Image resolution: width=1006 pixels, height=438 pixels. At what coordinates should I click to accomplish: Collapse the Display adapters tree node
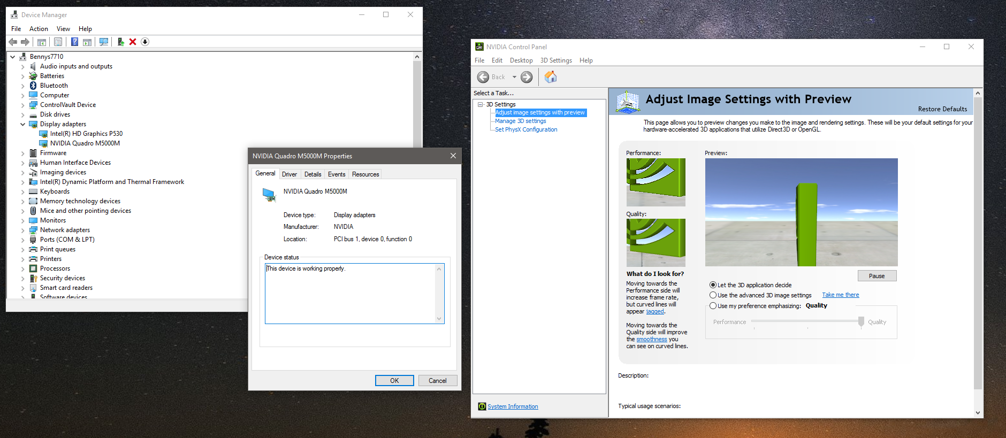[x=22, y=124]
